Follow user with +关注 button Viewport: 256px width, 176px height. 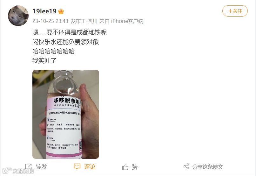point(235,11)
